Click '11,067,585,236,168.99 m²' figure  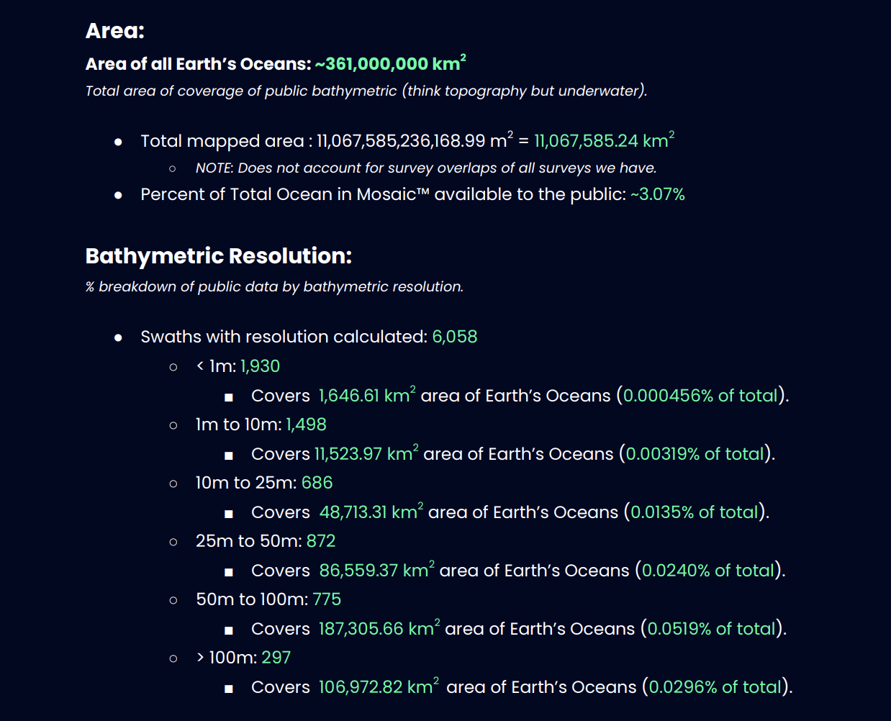coord(415,140)
